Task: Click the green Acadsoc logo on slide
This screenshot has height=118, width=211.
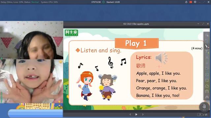Action: (71, 33)
